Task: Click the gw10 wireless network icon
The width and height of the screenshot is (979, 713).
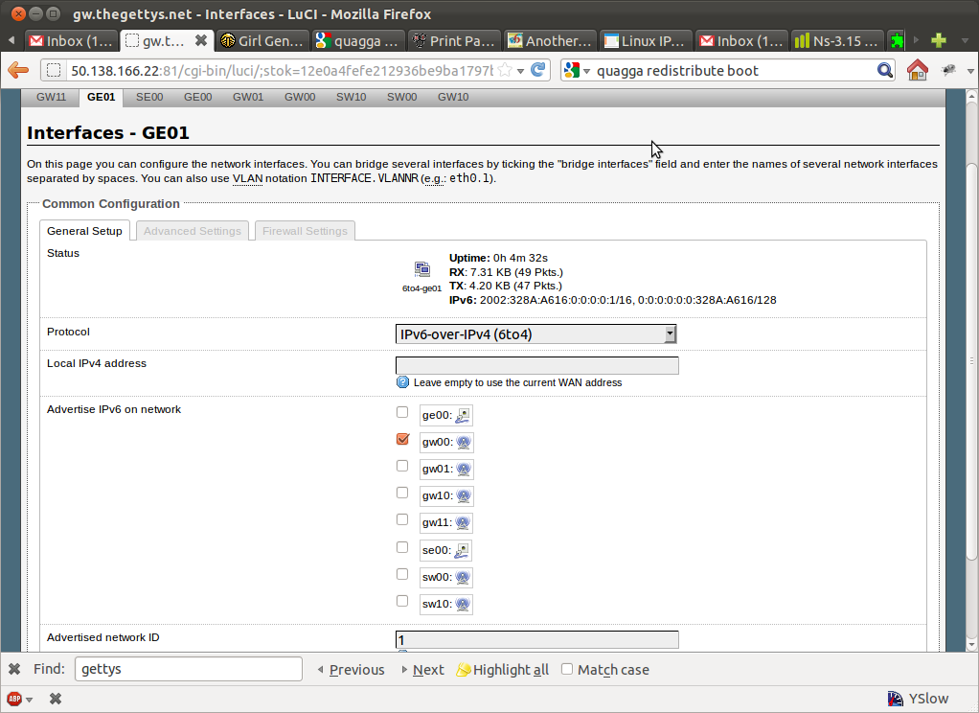Action: [x=463, y=496]
